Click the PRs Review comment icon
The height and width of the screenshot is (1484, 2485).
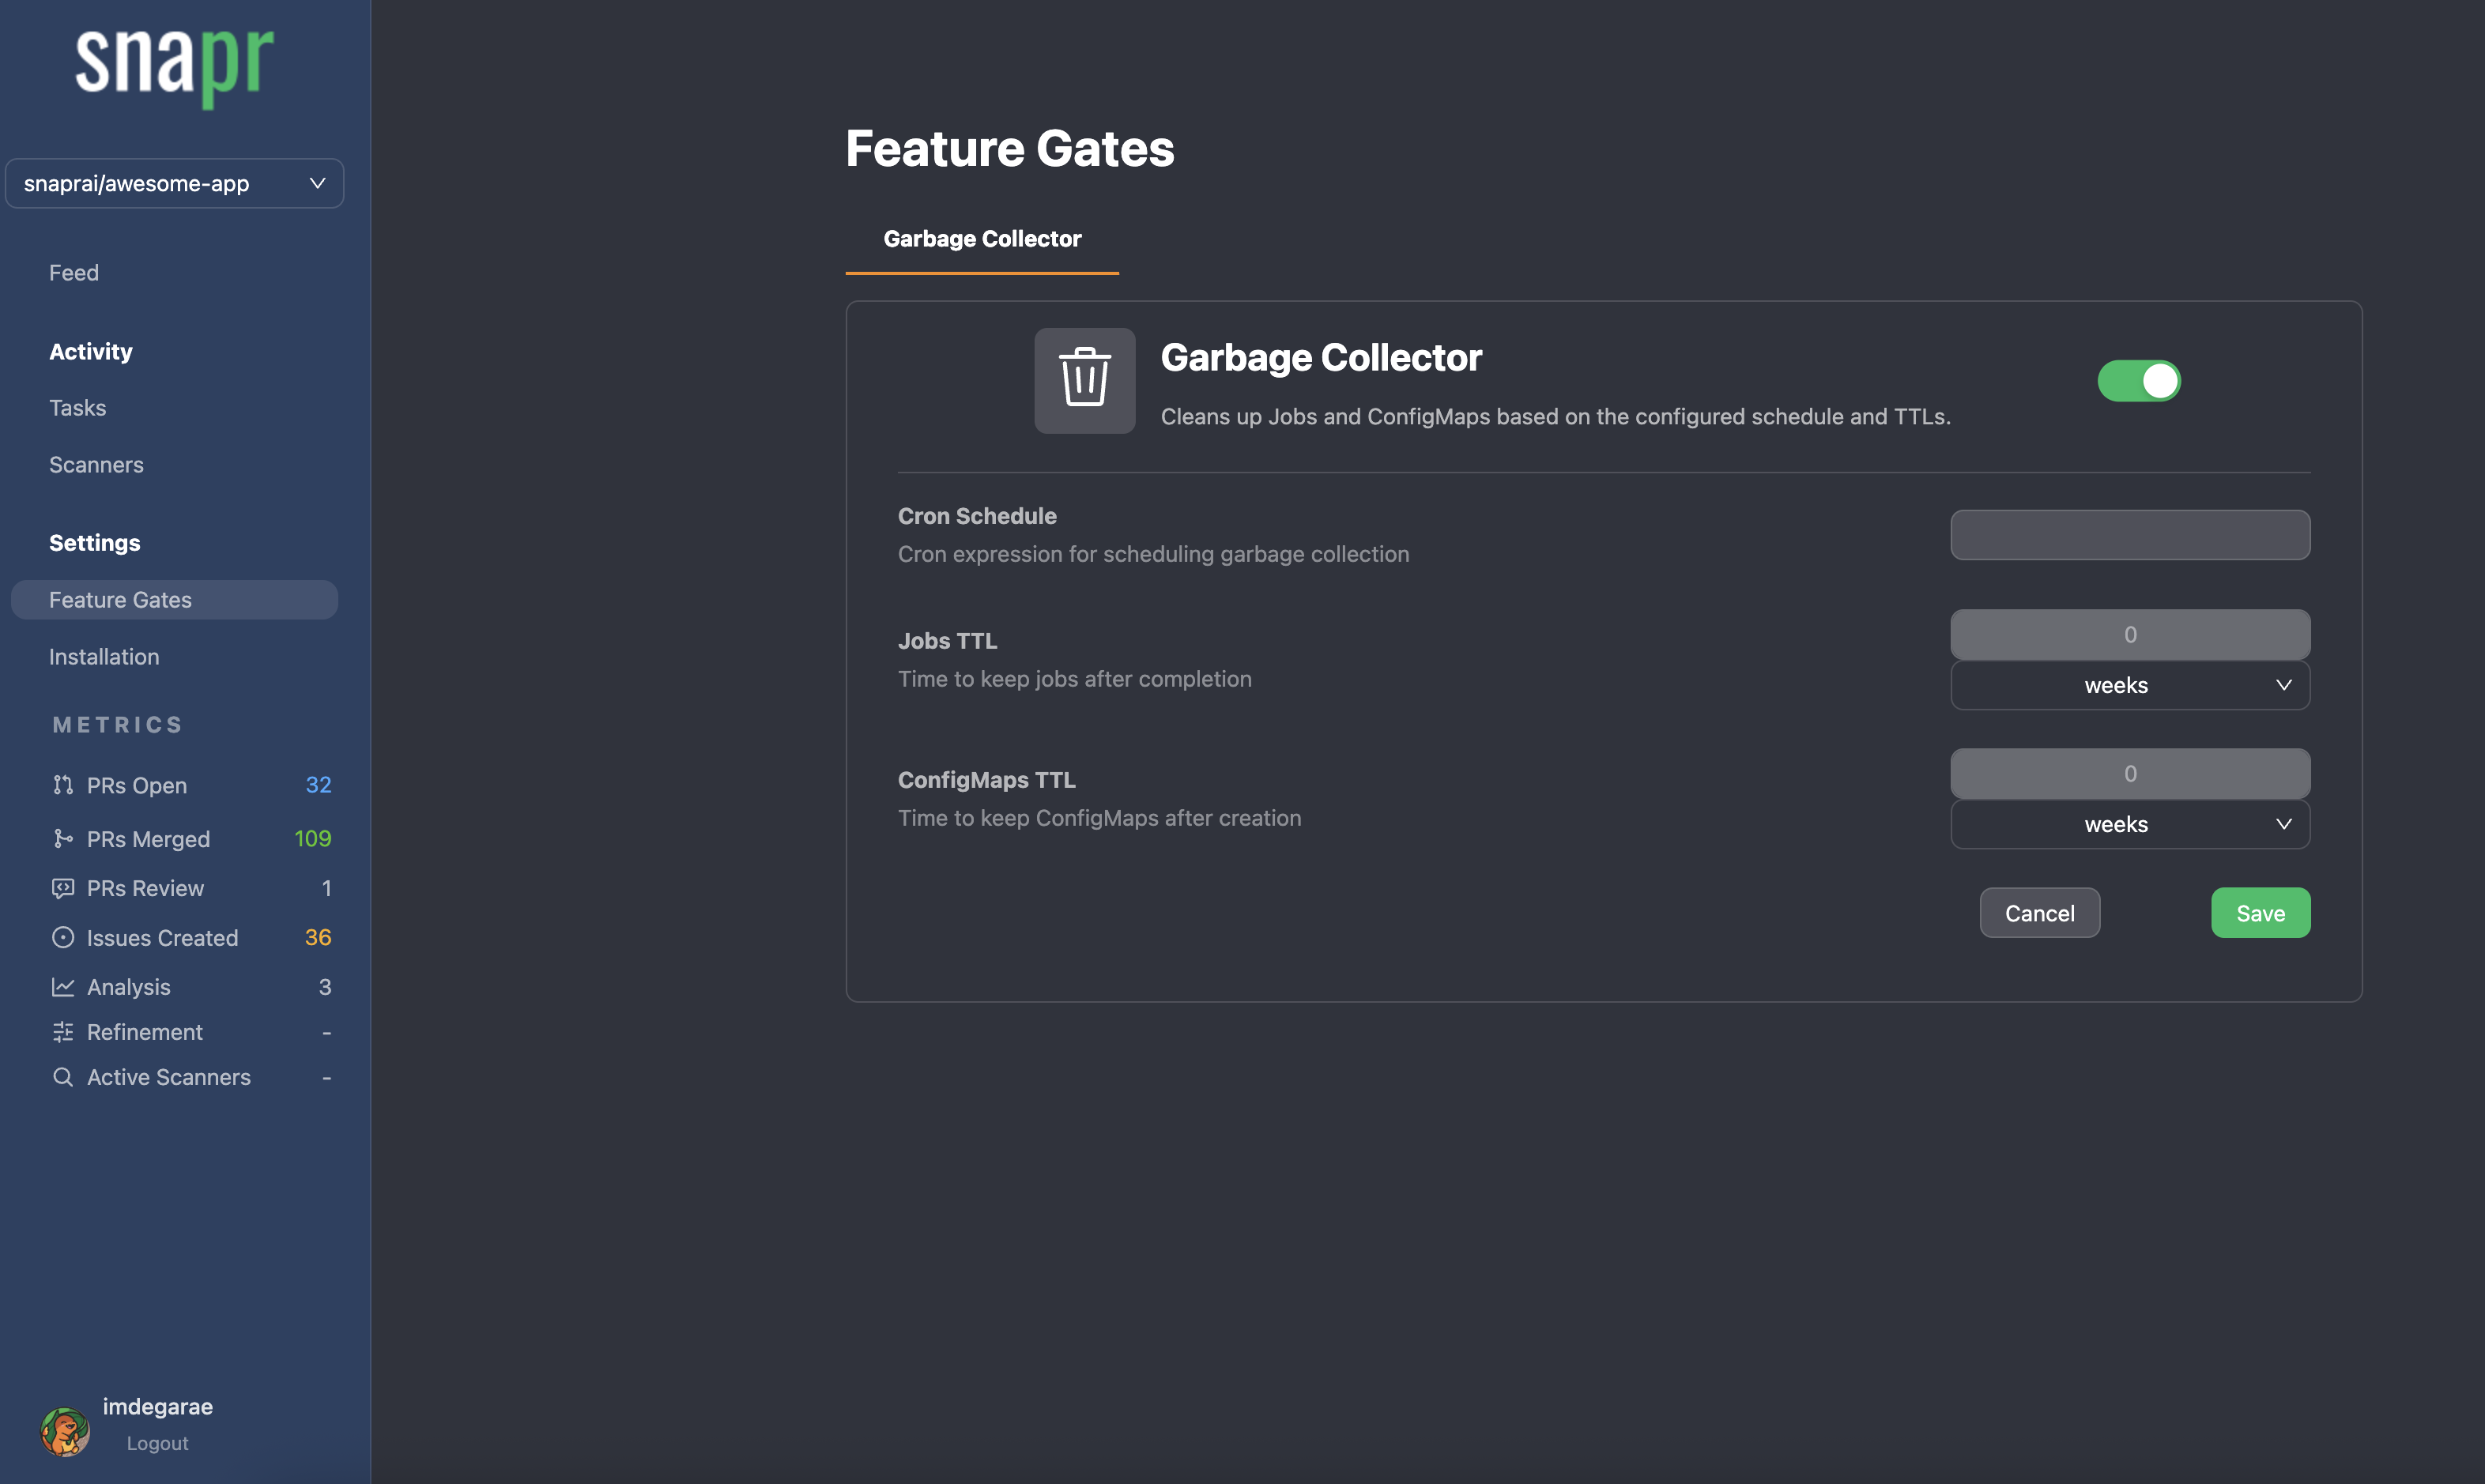click(63, 888)
